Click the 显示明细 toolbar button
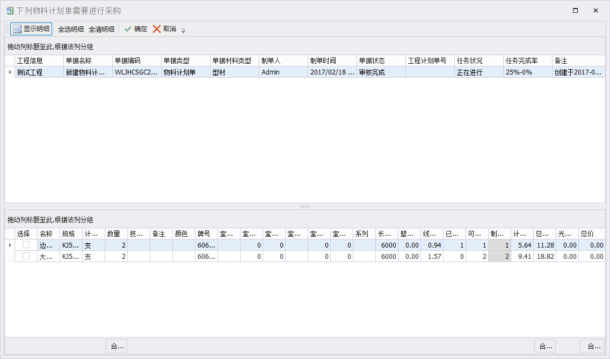Viewport: 610px width, 359px height. point(31,29)
